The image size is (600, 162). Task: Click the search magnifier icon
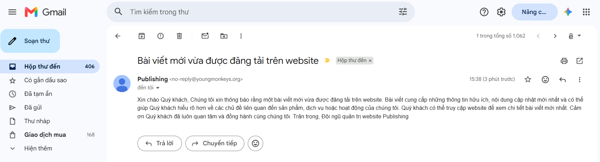118,12
